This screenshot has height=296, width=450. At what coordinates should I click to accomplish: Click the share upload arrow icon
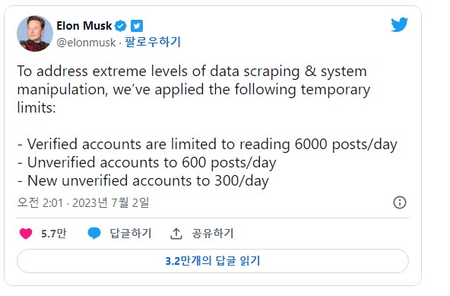(x=176, y=234)
